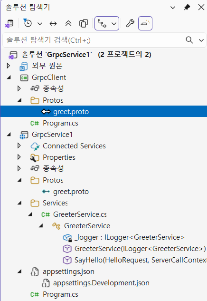Select greet.proto under GrpcService1
207x301 pixels.
[x=71, y=192]
